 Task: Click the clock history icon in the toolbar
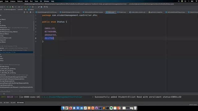[33, 7]
